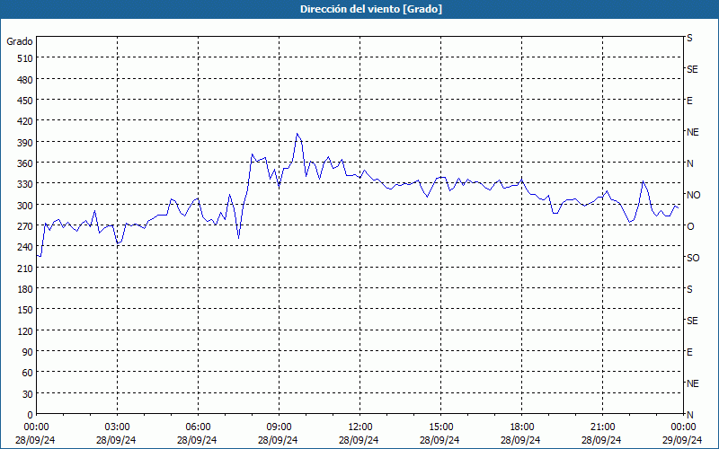
Task: Select the 300 y-axis value
Action: tap(25, 206)
